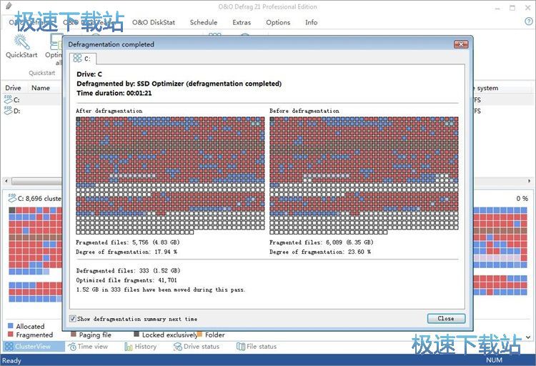Click the Time view clock icon
This screenshot has width=536, height=366.
tap(72, 347)
